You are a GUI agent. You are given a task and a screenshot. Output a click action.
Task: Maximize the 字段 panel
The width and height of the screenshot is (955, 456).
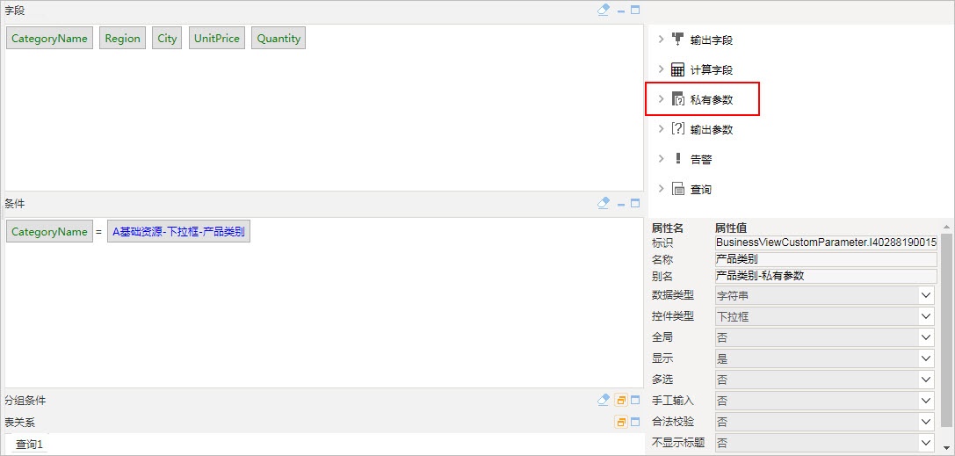pyautogui.click(x=635, y=11)
